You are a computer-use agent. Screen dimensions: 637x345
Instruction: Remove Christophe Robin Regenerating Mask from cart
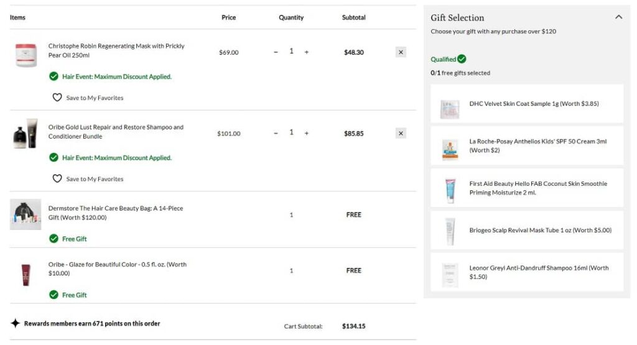pyautogui.click(x=401, y=52)
